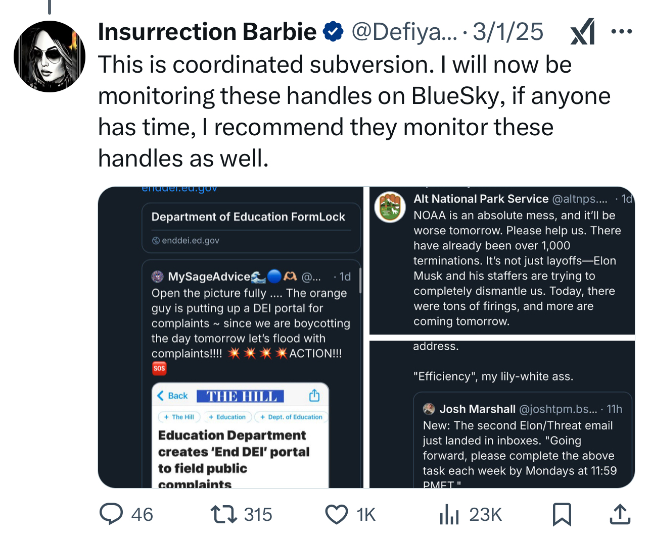
Task: Open the Josh Marshall quote screenshot
Action: 502,414
